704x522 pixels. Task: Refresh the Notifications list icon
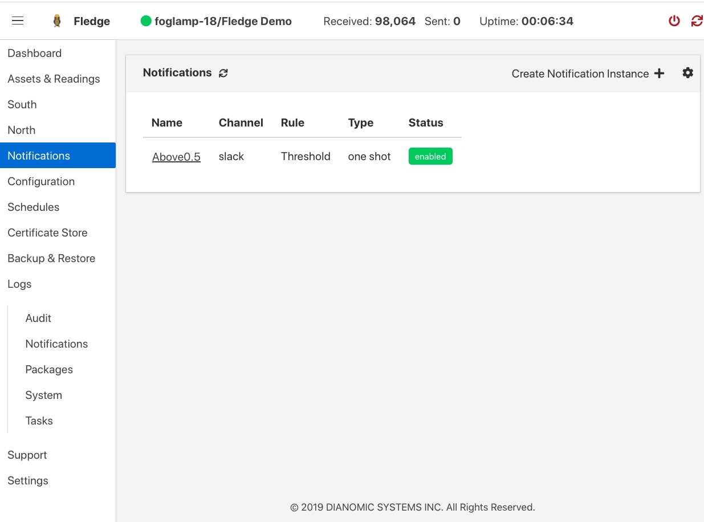pos(223,73)
